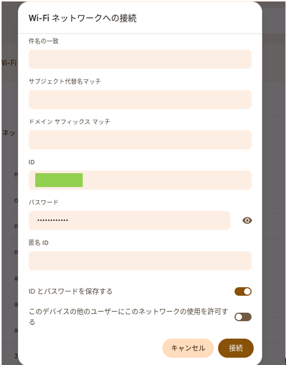Click the dimmed Wi-Fi heading behind the dialog
286x365 pixels.
click(x=9, y=63)
